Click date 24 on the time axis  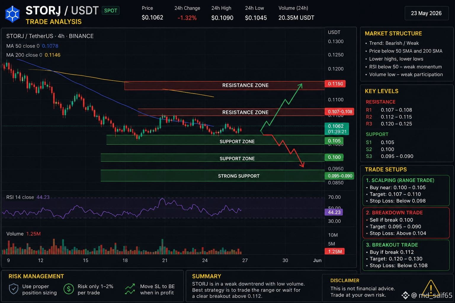point(205,260)
